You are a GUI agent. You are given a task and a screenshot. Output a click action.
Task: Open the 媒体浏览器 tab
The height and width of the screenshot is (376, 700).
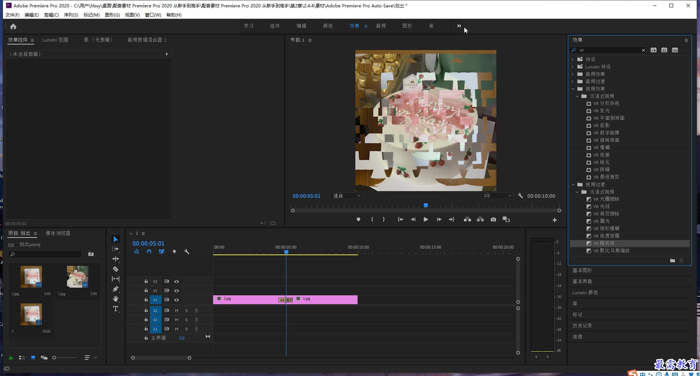coord(58,233)
